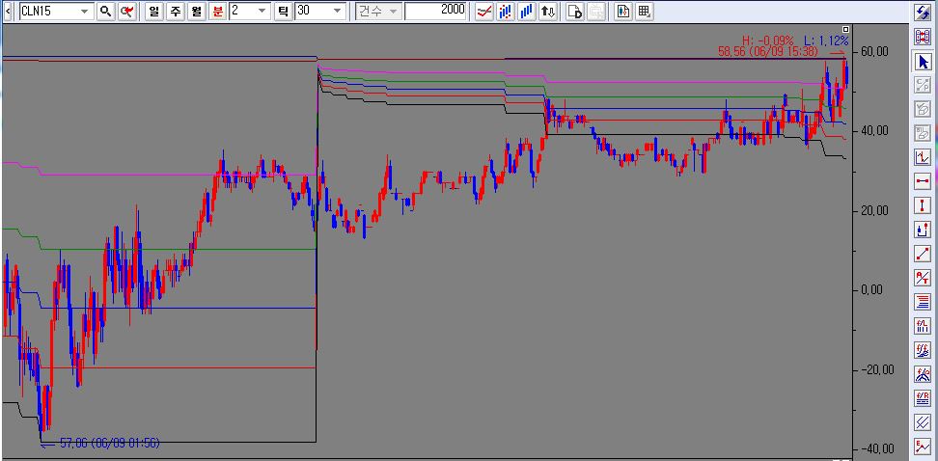Click the symbol search magnifier icon
This screenshot has width=938, height=461.
click(106, 12)
